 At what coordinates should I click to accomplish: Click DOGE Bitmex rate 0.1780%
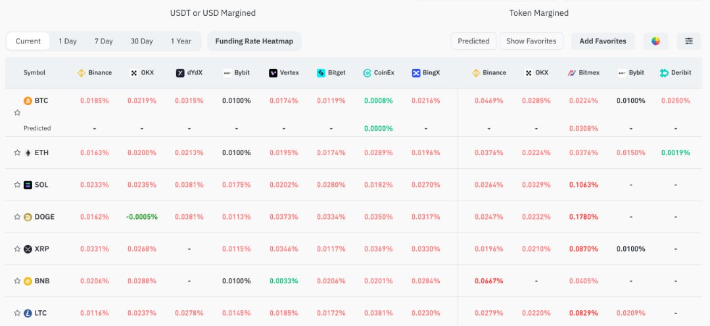(584, 217)
